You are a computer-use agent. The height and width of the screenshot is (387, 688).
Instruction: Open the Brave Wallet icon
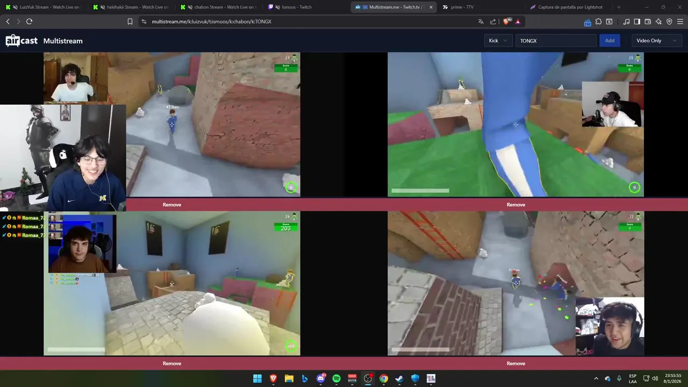coord(648,21)
